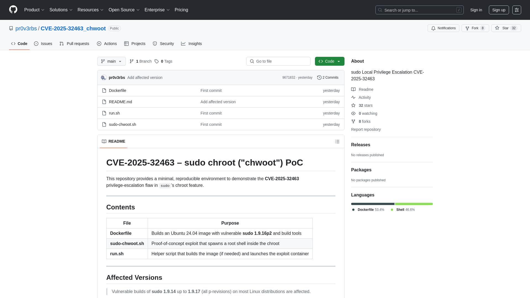Click the 'First commit' message for Dockerfile
Image resolution: width=530 pixels, height=298 pixels.
tap(211, 91)
